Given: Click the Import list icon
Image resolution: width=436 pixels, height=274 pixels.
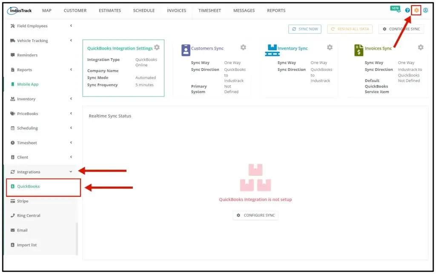Looking at the screenshot, I should tap(12, 245).
